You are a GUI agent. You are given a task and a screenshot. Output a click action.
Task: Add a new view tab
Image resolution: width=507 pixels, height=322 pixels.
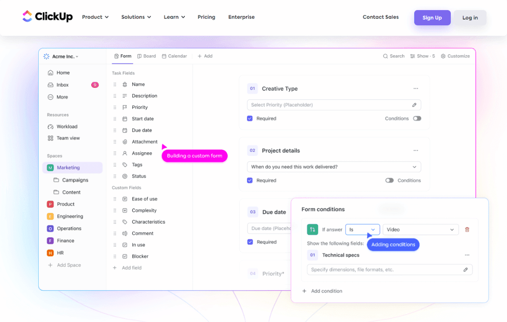(x=205, y=56)
